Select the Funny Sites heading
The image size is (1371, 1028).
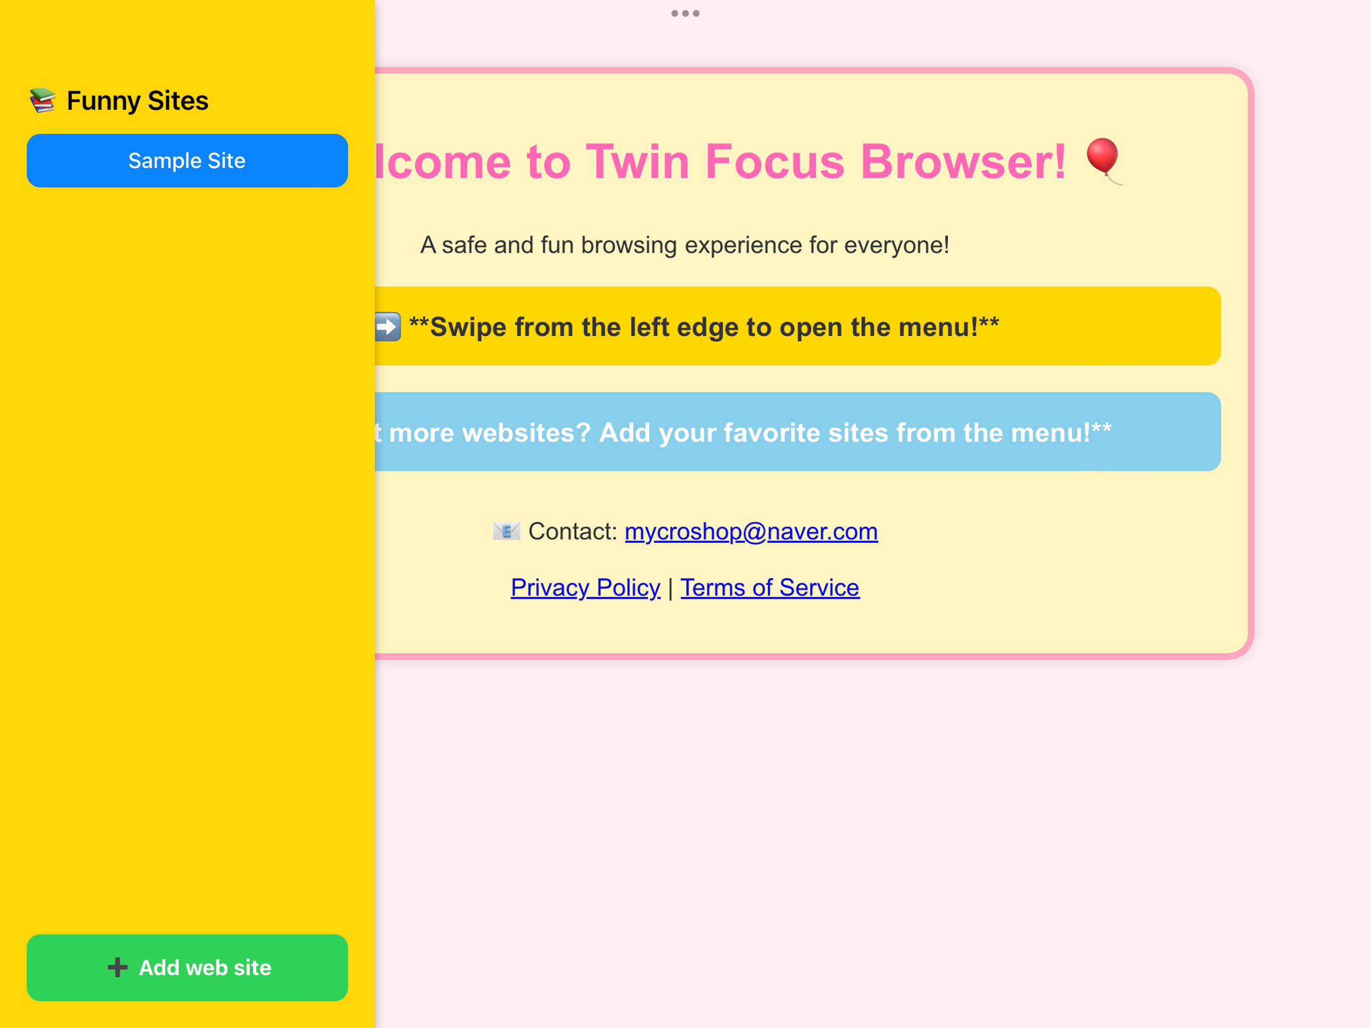[137, 101]
